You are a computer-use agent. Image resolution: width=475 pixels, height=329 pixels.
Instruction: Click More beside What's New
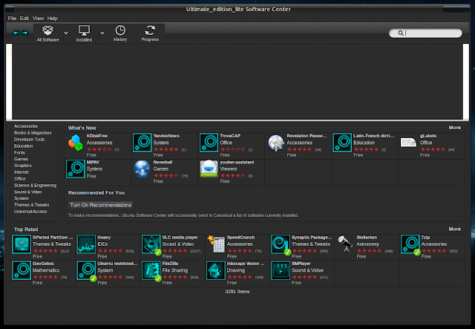pos(455,128)
